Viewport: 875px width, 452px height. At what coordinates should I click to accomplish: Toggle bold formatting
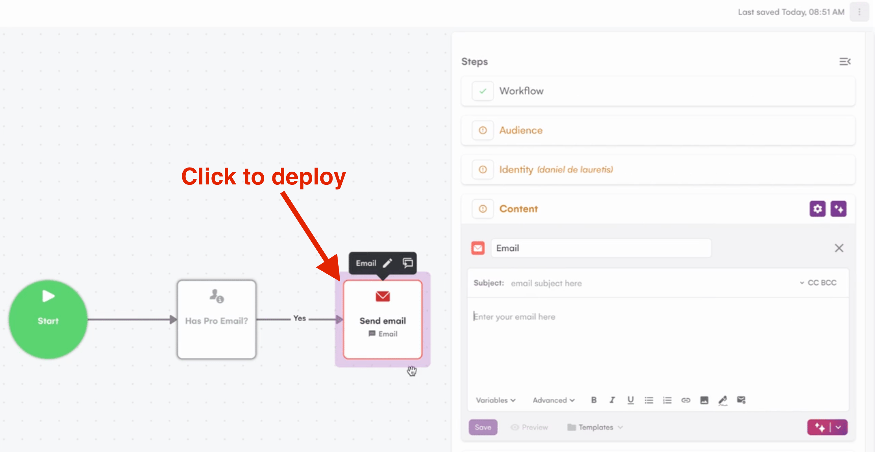(593, 400)
